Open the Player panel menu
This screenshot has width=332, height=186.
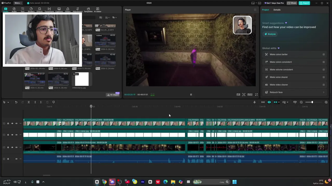pyautogui.click(x=255, y=10)
